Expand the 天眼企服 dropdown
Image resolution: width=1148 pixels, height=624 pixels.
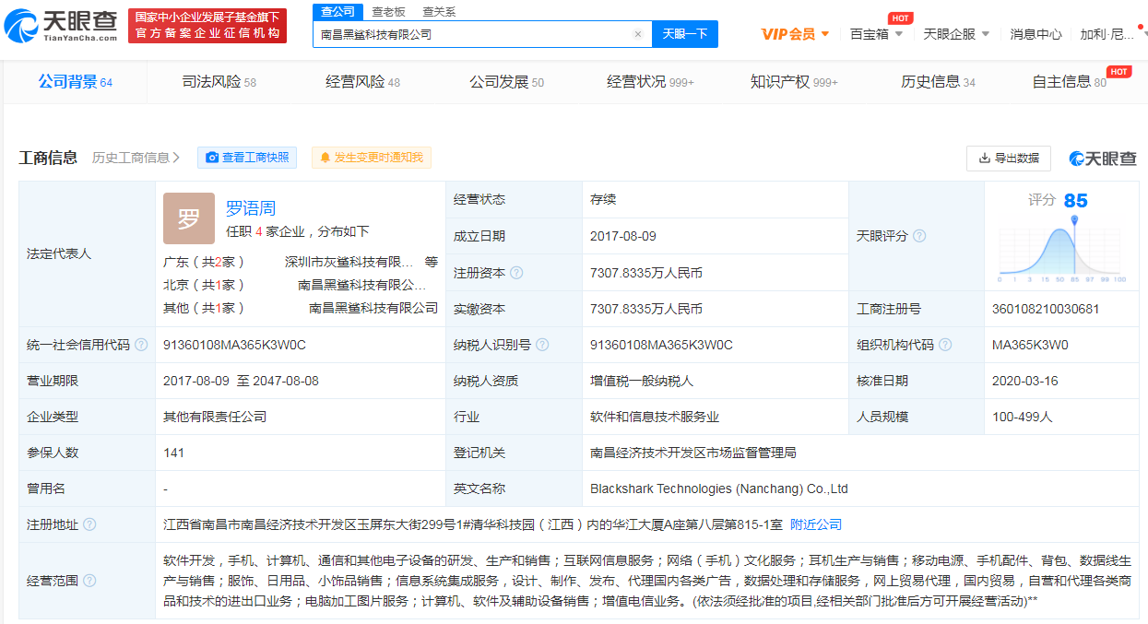pos(956,34)
